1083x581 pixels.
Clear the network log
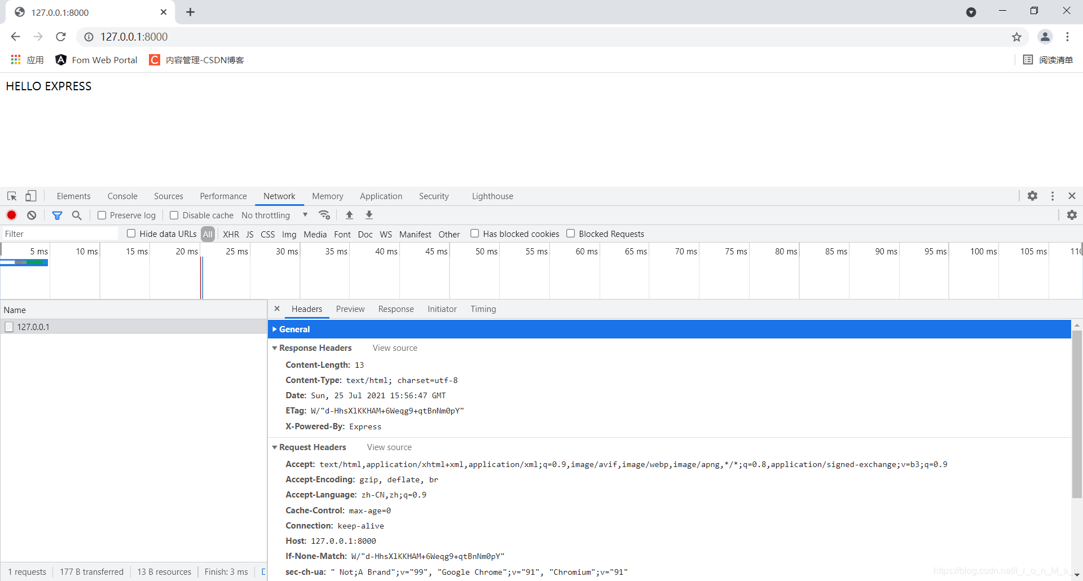tap(32, 215)
